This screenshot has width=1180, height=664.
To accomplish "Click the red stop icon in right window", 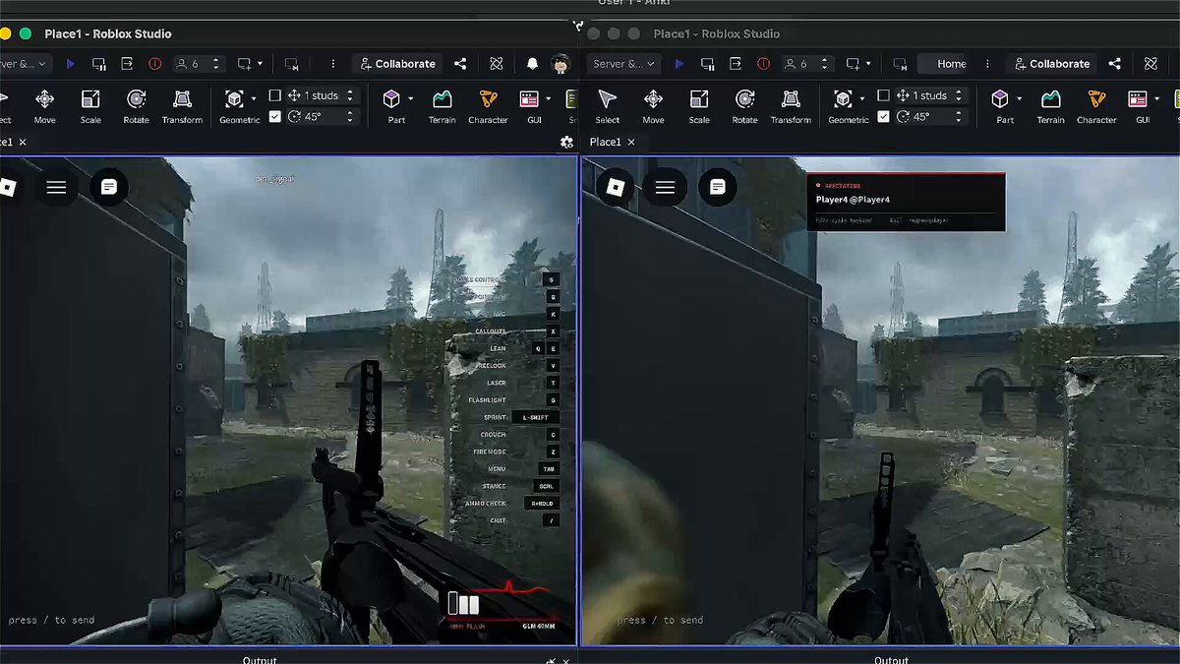I will pyautogui.click(x=763, y=64).
